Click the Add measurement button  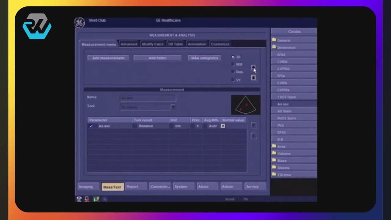(108, 58)
